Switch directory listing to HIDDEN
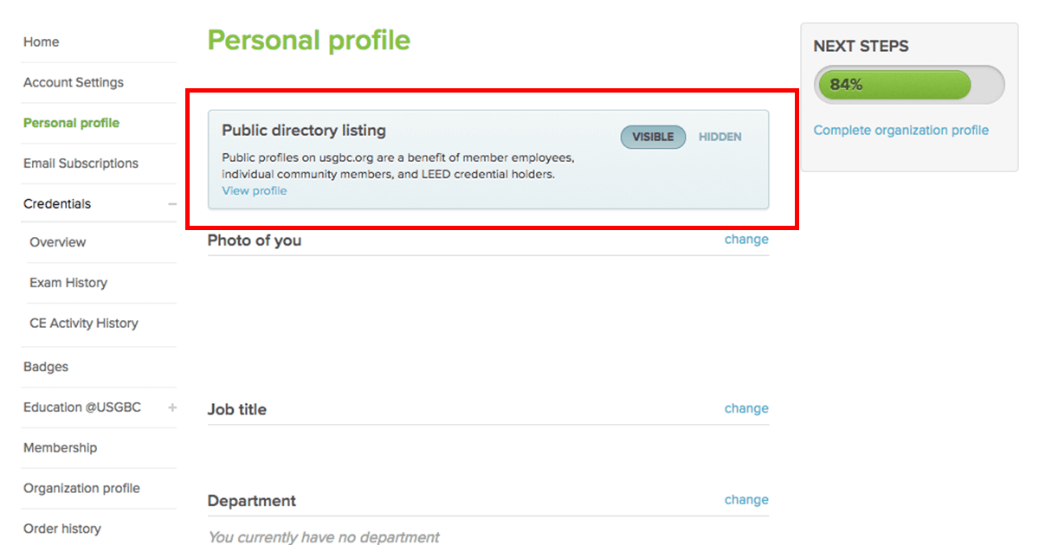Viewport: 1039px width, 545px height. [x=720, y=137]
